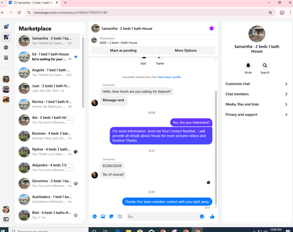
Task: Open Ed - 1 bed 1 bath House chat
Action: [48, 57]
